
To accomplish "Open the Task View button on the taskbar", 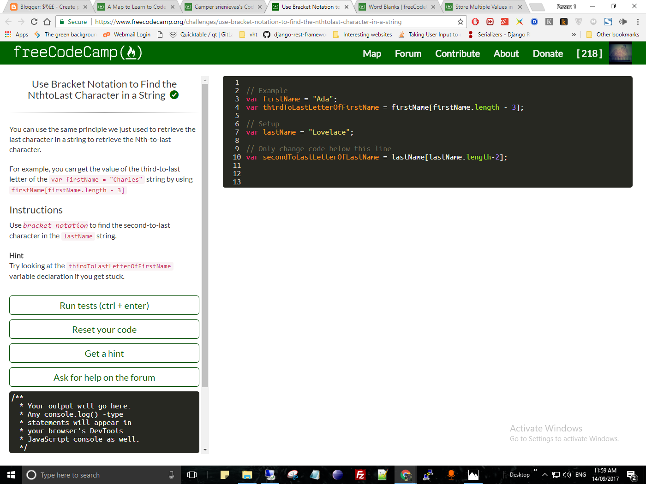I will pyautogui.click(x=192, y=475).
